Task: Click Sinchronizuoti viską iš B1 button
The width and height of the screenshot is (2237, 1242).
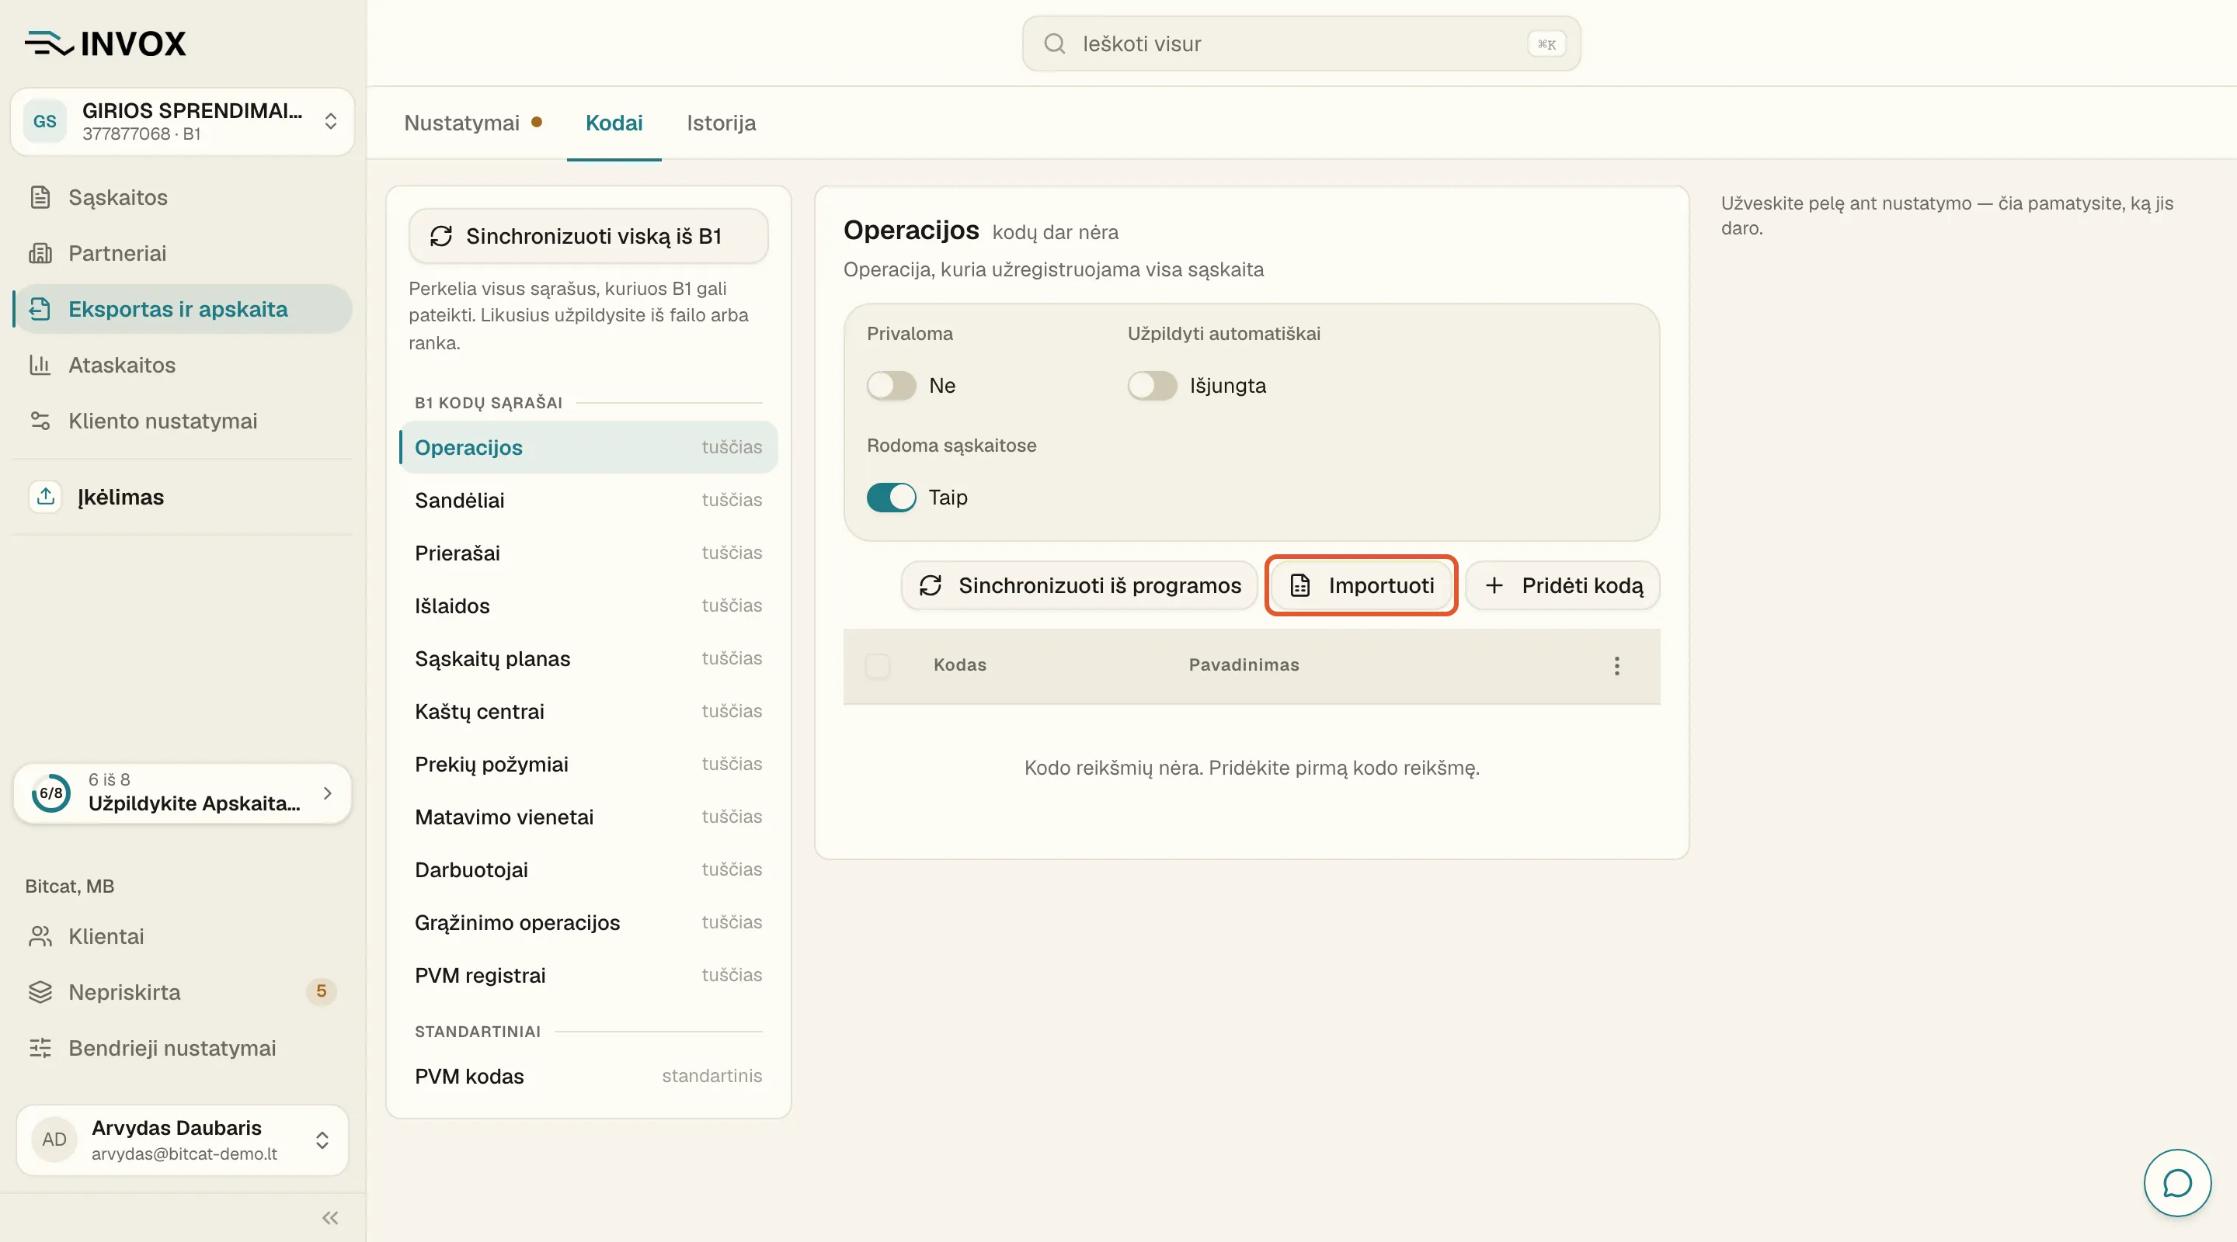Action: 588,236
